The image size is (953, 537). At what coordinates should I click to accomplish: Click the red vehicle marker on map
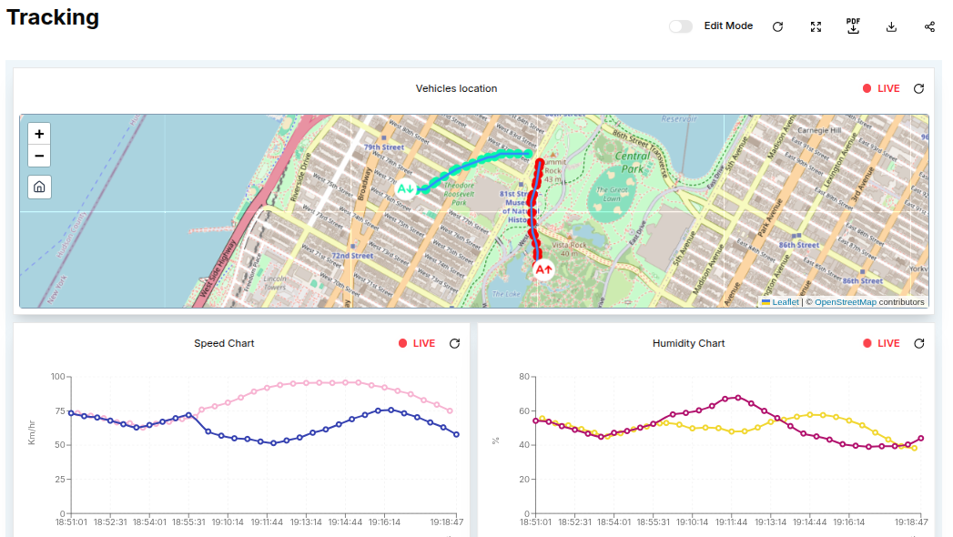(x=543, y=269)
